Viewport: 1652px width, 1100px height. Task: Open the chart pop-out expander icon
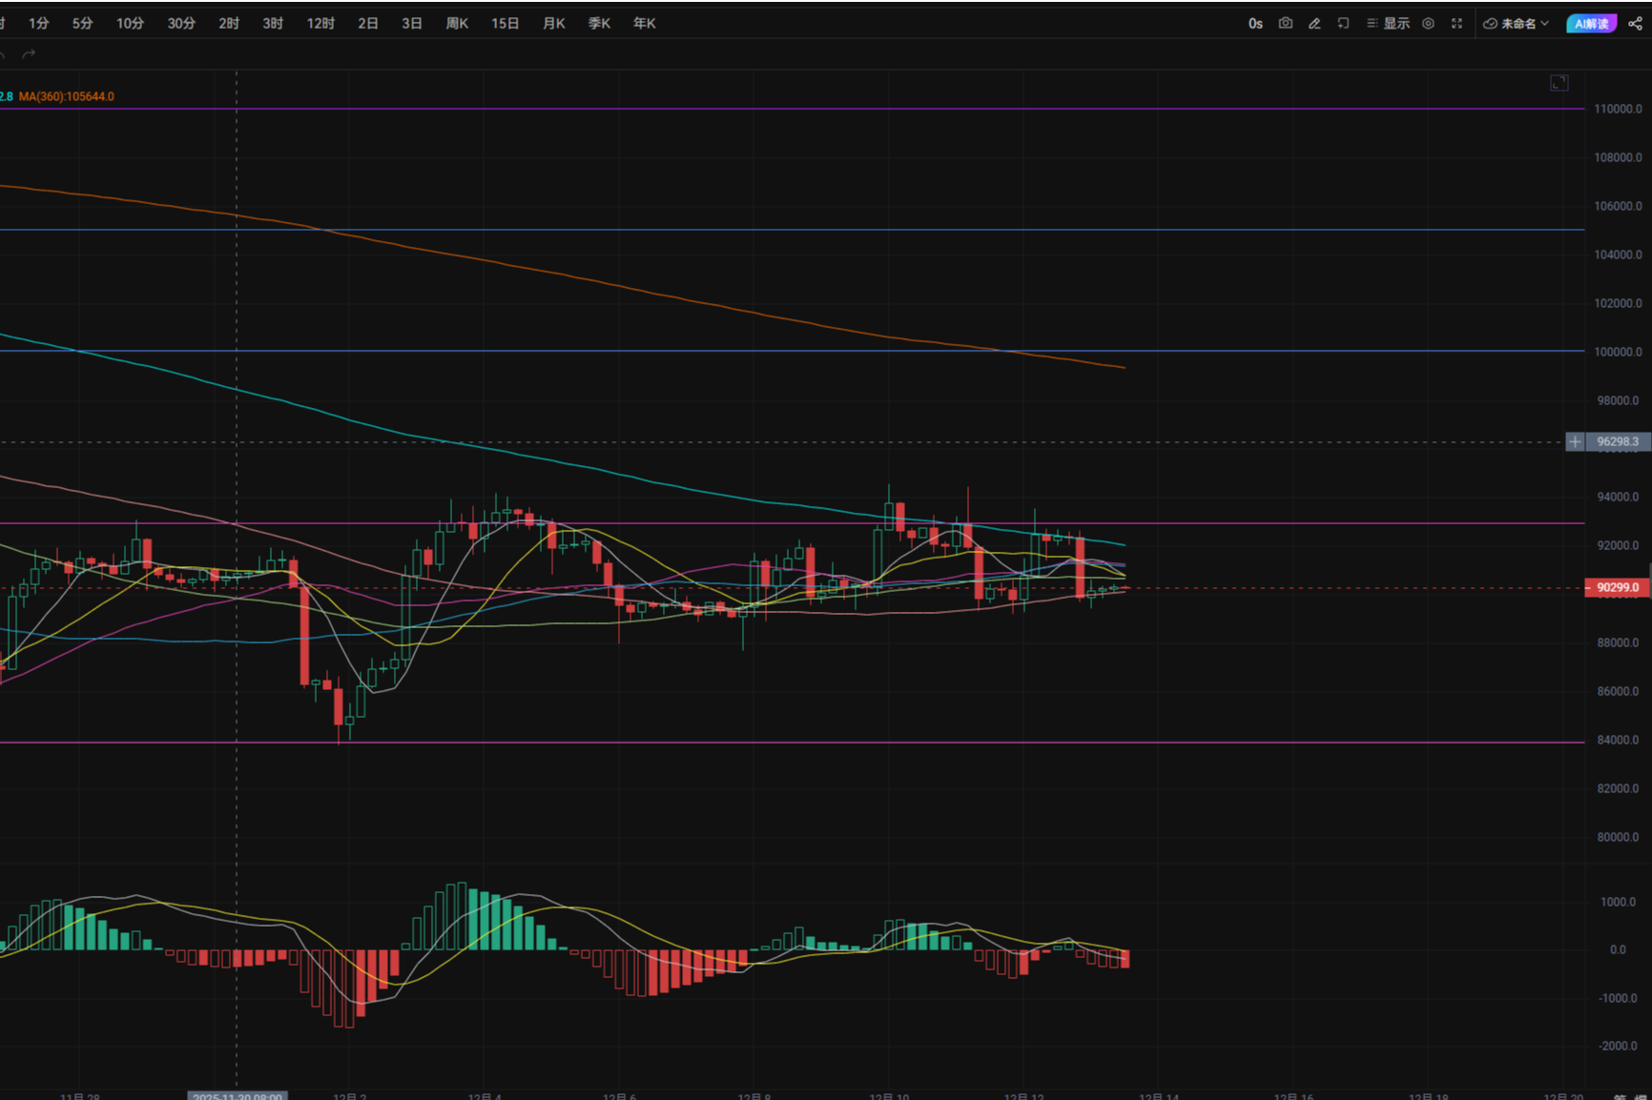(x=1559, y=82)
